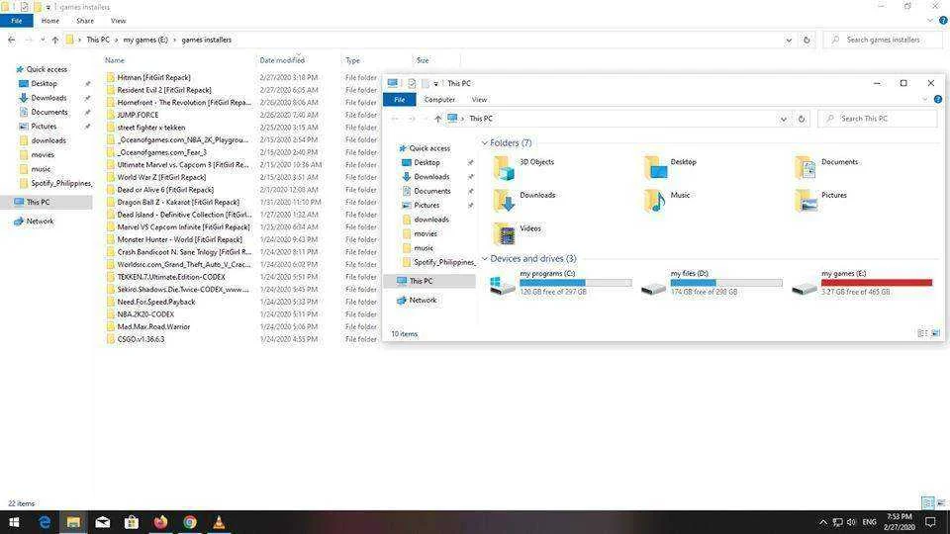Click the File Explorer taskbar icon
This screenshot has width=950, height=534.
(73, 522)
